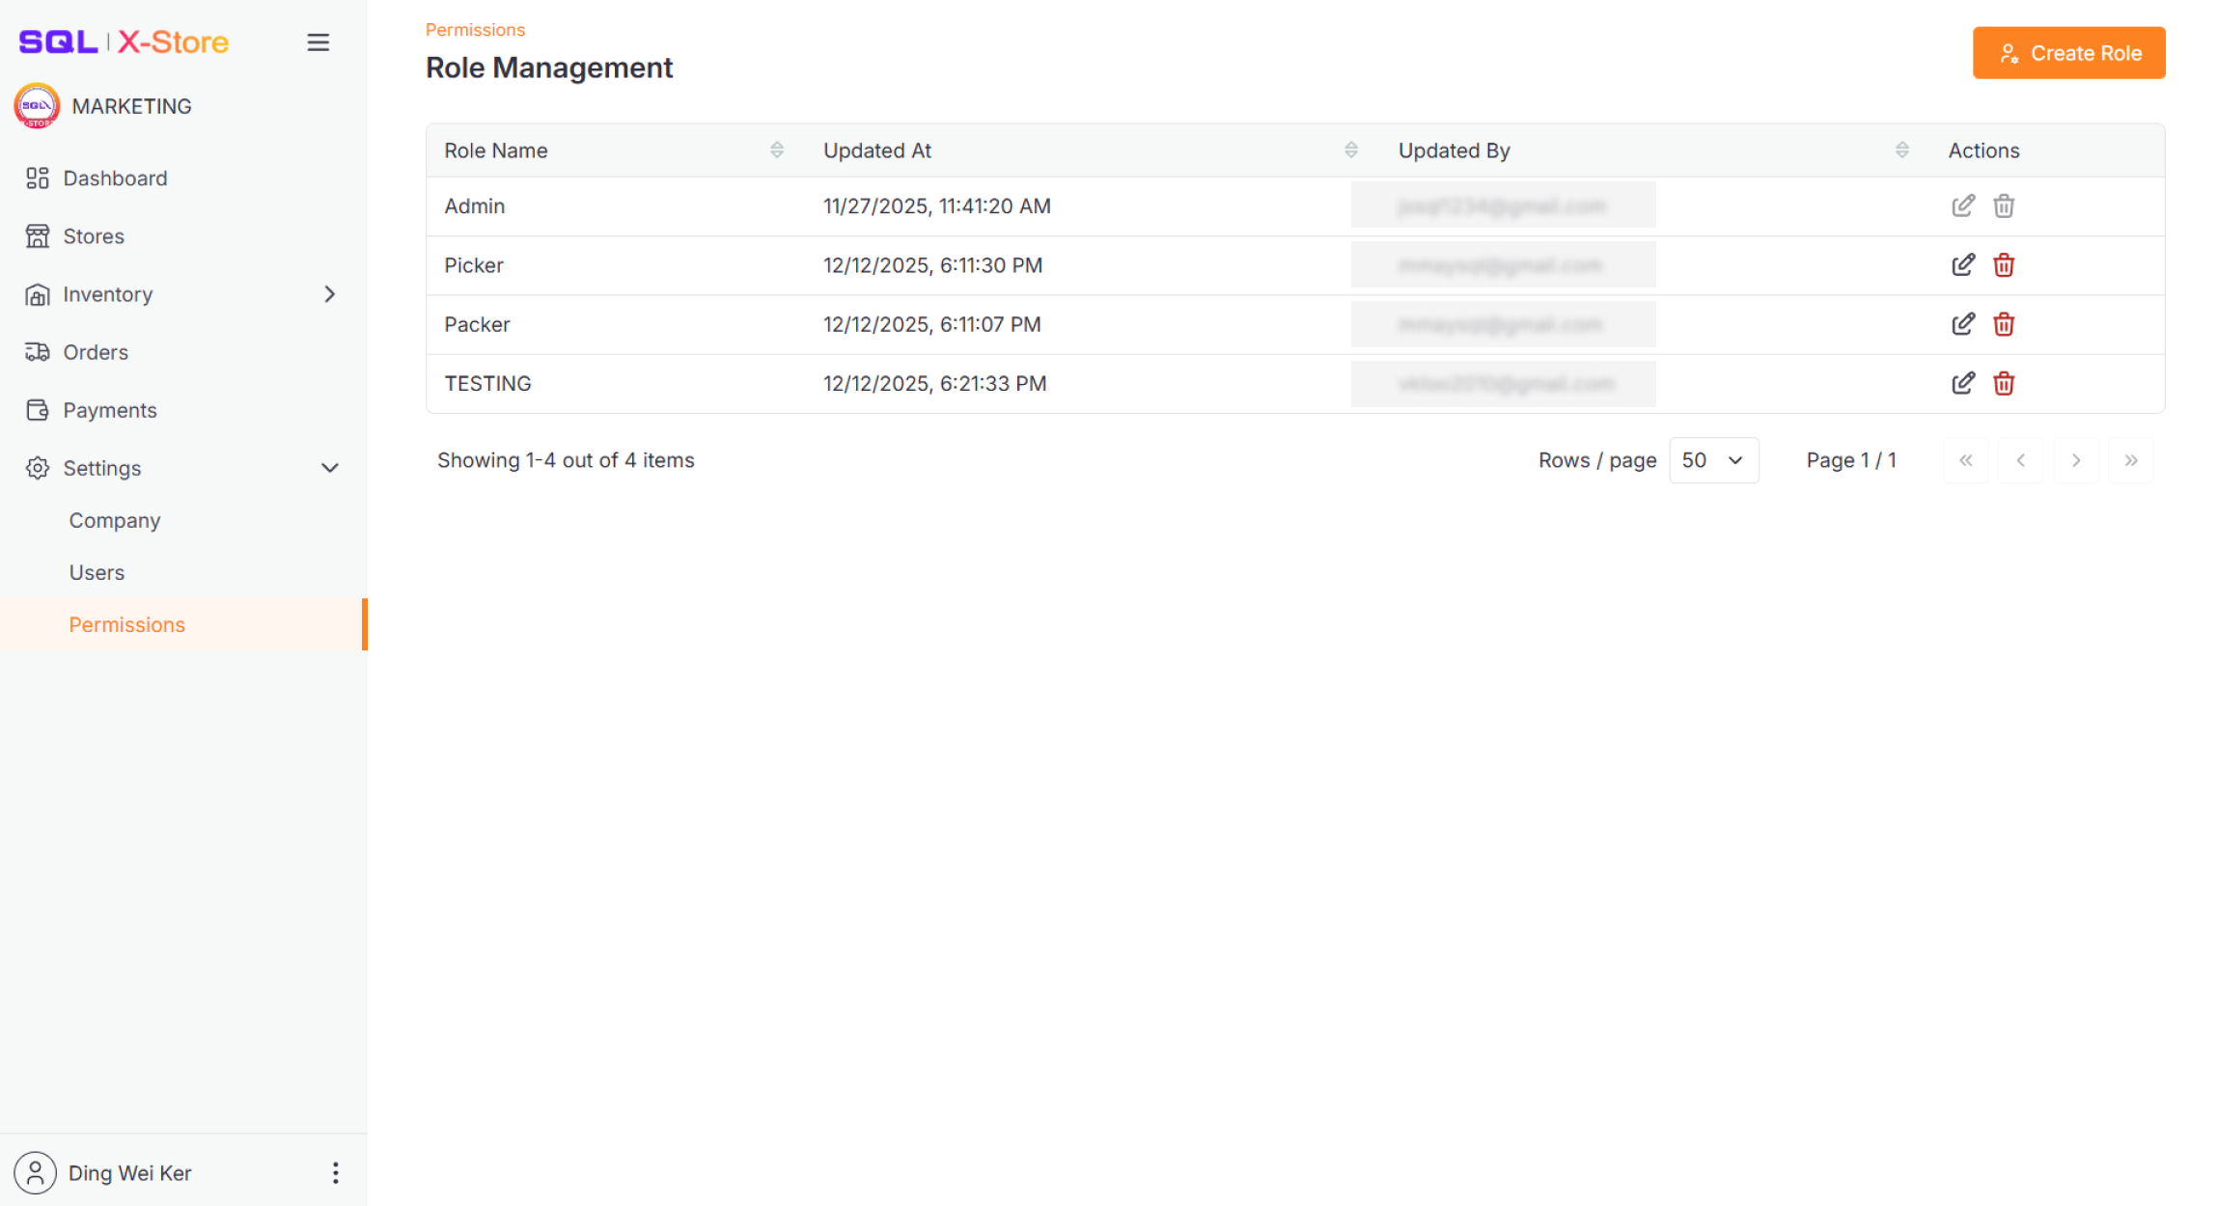Click the Payments sidebar icon
The width and height of the screenshot is (2218, 1206).
37,409
